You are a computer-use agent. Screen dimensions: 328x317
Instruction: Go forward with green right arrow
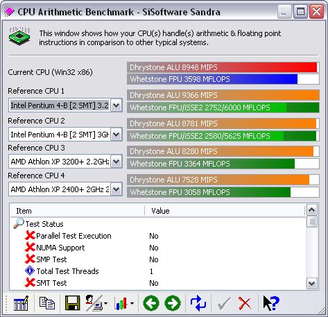[173, 303]
